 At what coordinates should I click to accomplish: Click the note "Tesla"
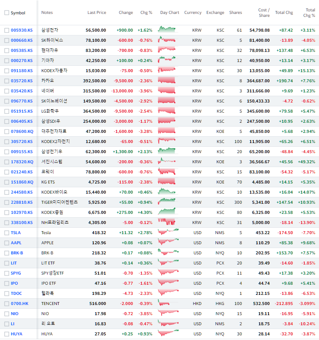pyautogui.click(x=46, y=233)
